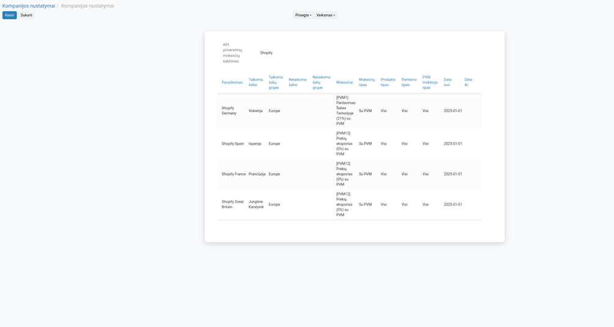The width and height of the screenshot is (614, 327).
Task: Click Su PVM in Shopify France row
Action: pyautogui.click(x=365, y=174)
